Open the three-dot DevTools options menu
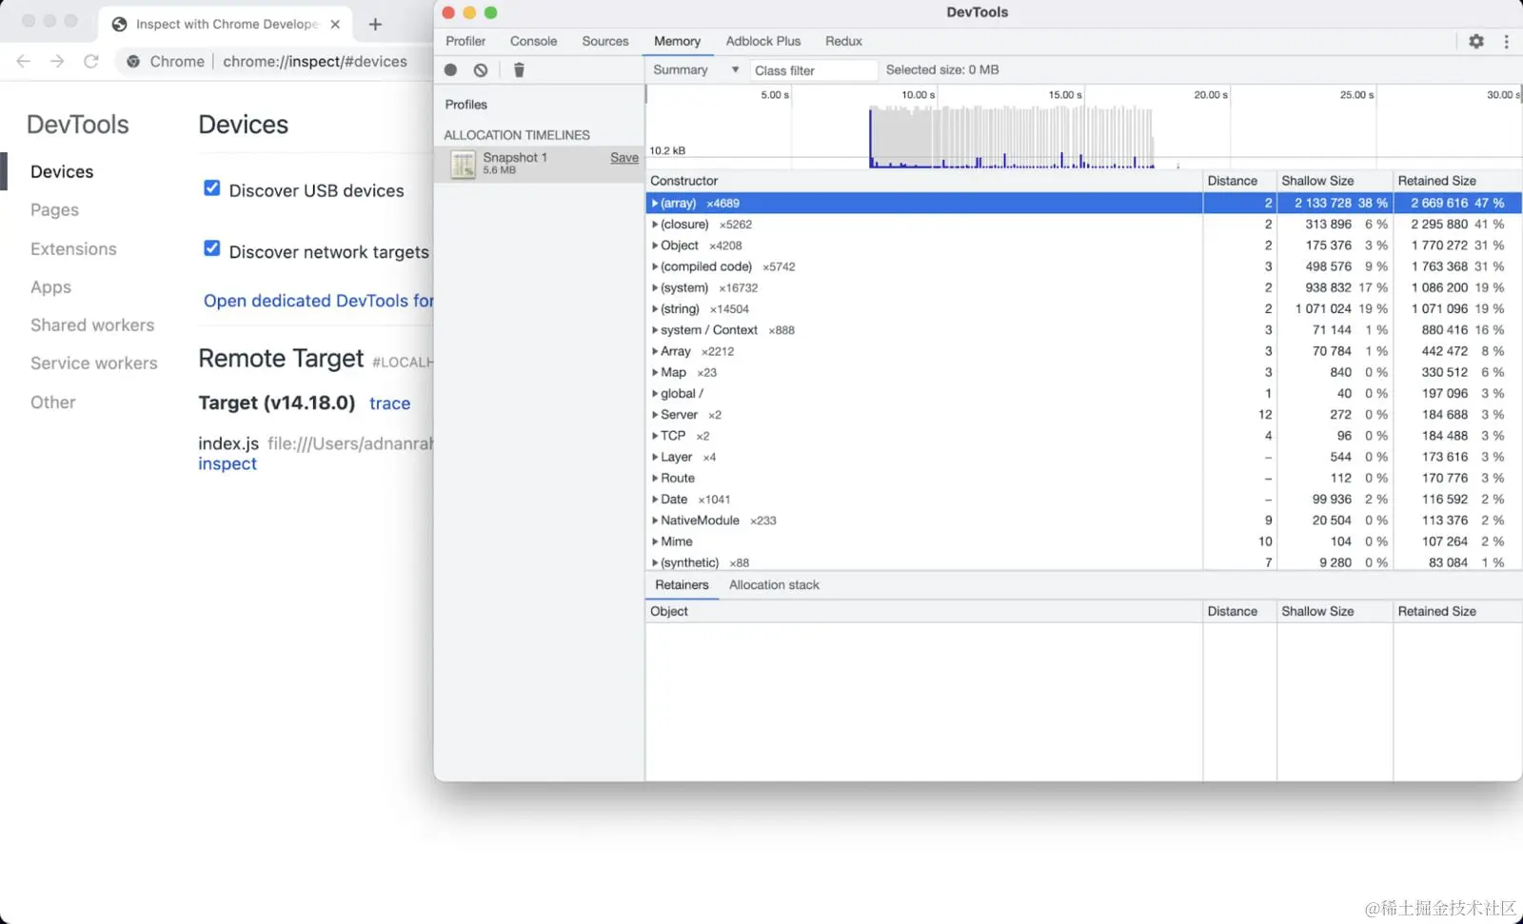Screen dimensions: 1523x924 pos(1506,41)
